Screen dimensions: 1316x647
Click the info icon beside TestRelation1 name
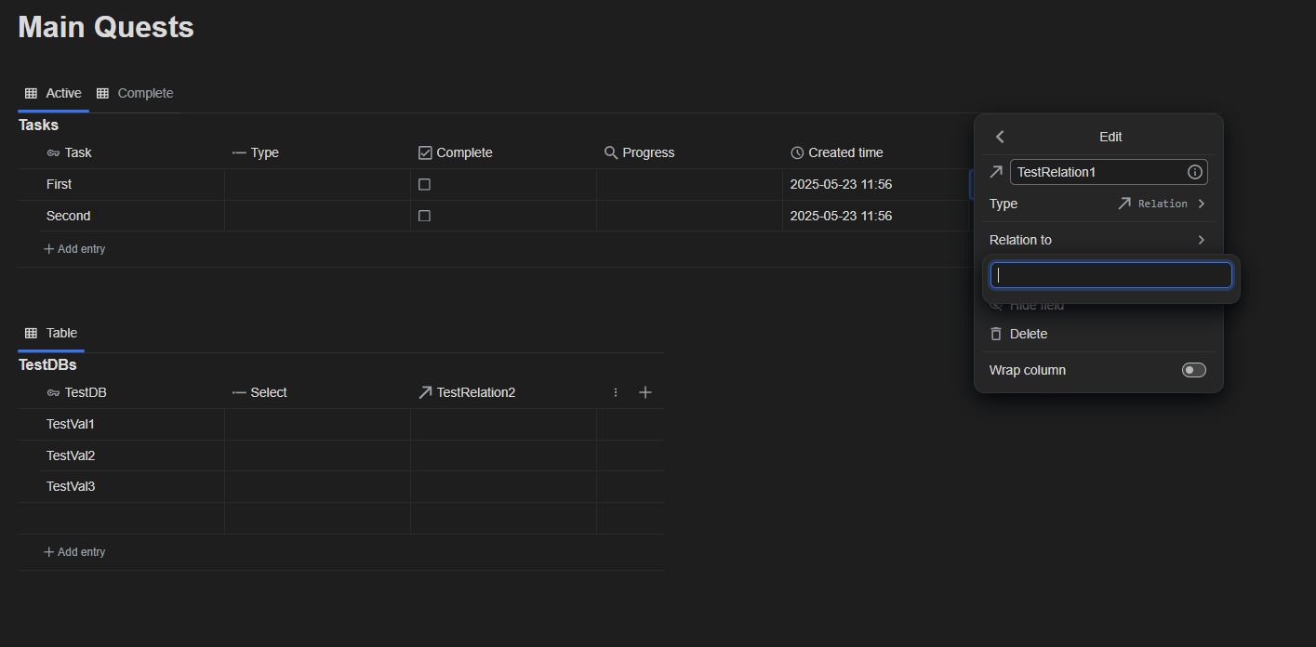coord(1195,172)
